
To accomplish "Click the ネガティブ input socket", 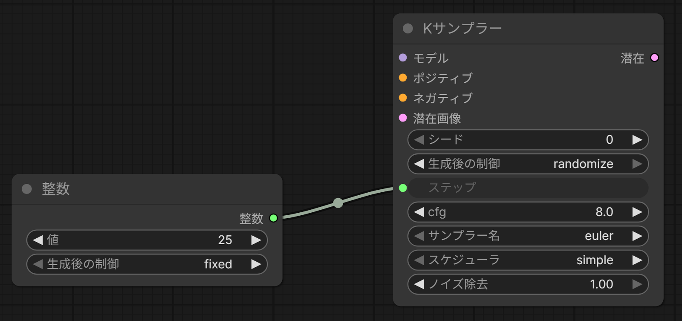I will (403, 98).
